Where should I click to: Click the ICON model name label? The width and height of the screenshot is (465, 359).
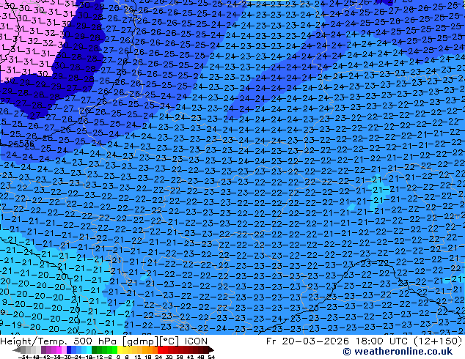[x=196, y=341]
